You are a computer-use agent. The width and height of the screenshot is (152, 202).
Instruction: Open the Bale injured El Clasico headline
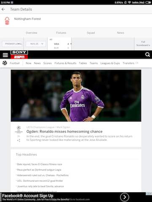pos(39,164)
